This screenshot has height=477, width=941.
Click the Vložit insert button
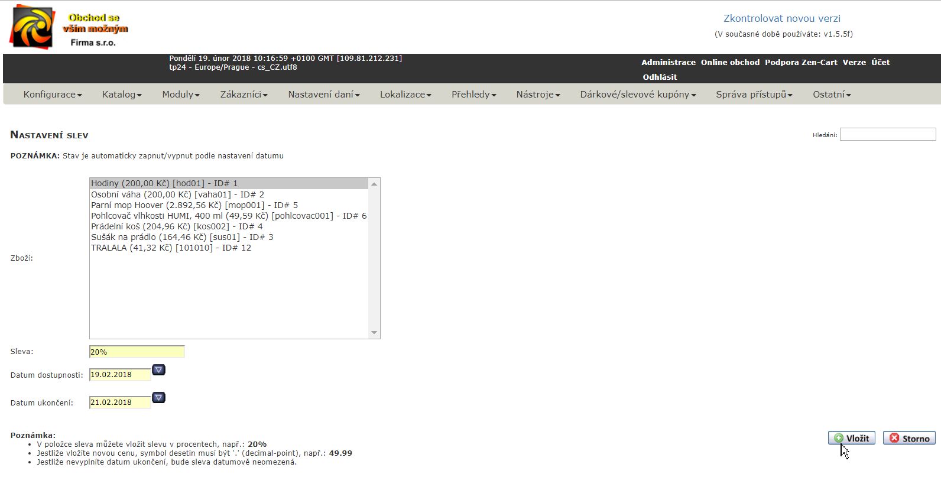click(851, 438)
